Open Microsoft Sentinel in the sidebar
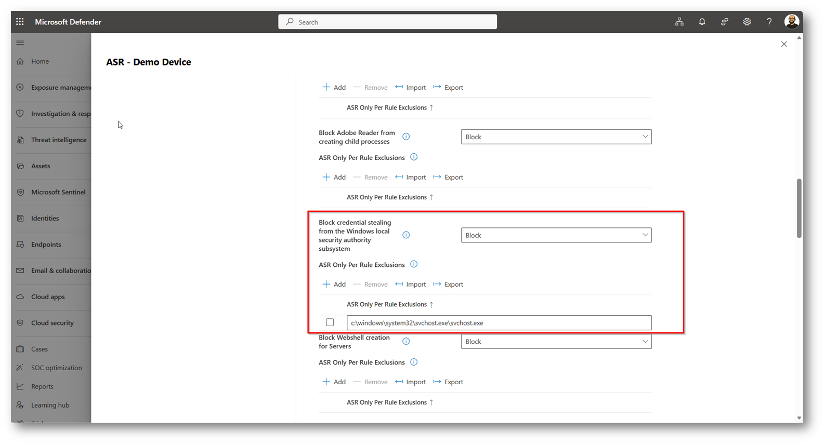The height and width of the screenshot is (445, 825). pos(58,192)
